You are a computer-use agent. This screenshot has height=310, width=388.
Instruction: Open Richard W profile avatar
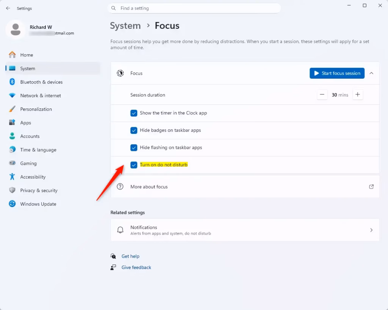coord(16,30)
